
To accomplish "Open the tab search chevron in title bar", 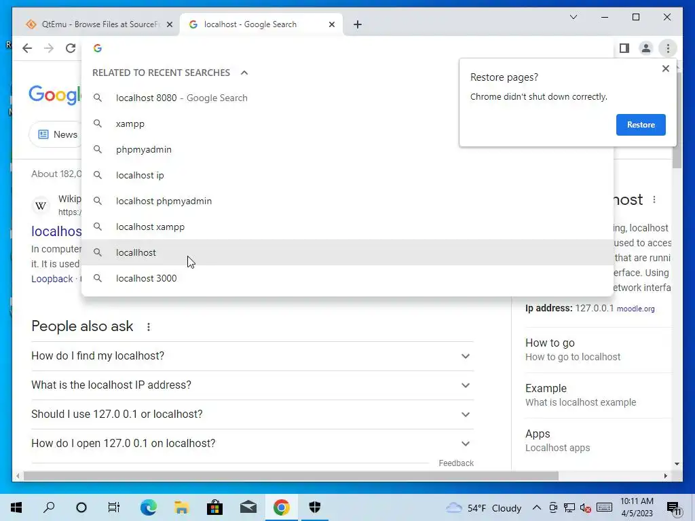I will tap(573, 17).
